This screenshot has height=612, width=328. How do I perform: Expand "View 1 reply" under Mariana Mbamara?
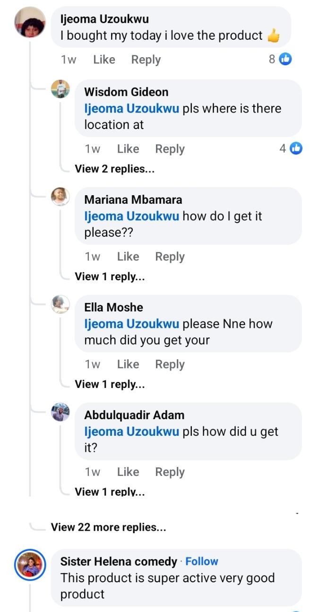(x=110, y=276)
